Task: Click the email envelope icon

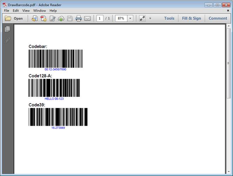Action: click(x=87, y=18)
